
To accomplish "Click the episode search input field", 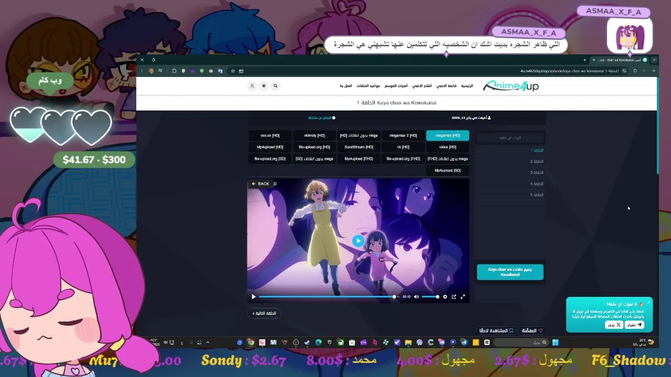I will pos(510,138).
